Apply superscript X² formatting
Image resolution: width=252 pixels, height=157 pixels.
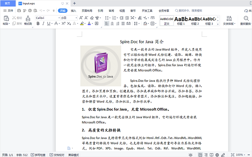point(64,24)
